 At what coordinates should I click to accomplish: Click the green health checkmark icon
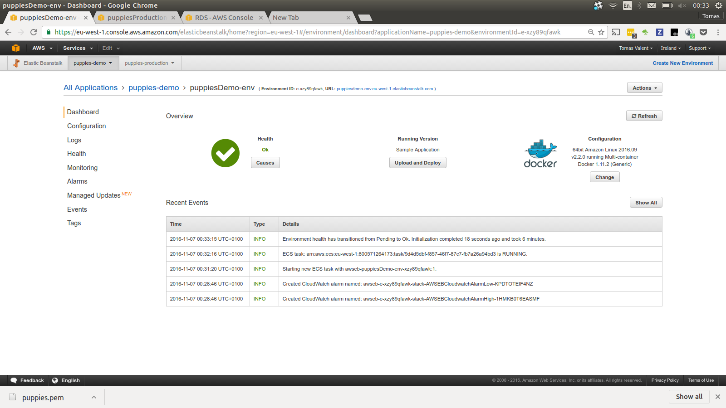226,153
